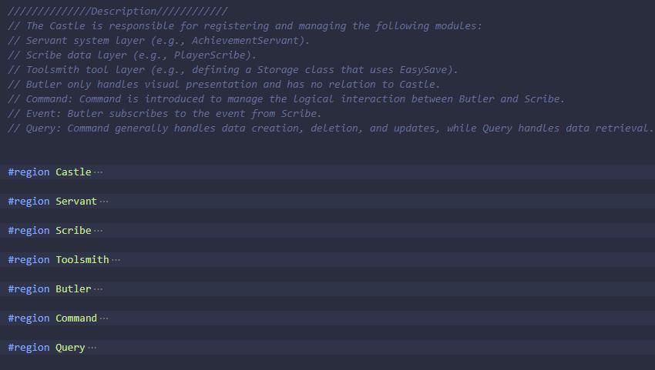
Task: Click the Command region name
Action: point(76,318)
